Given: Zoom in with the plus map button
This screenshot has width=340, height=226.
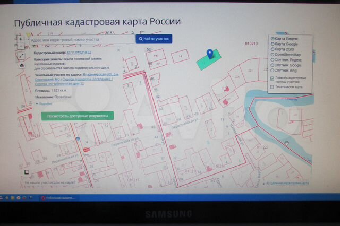Looking at the screenshot, I should [21, 39].
